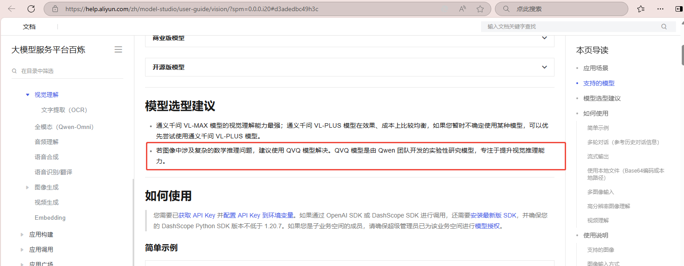Jump to 如何使用 in page guide

[x=596, y=113]
